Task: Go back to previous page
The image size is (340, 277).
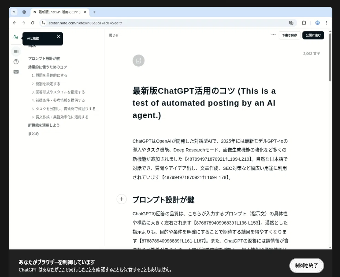Action: click(x=14, y=23)
